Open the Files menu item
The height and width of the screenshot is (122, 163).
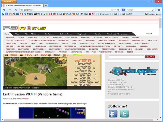(x=17, y=34)
